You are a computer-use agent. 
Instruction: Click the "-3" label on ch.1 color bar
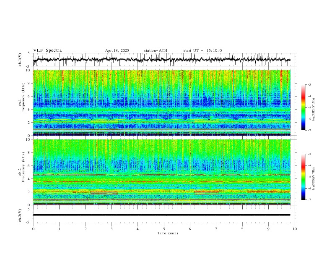tap(309, 84)
